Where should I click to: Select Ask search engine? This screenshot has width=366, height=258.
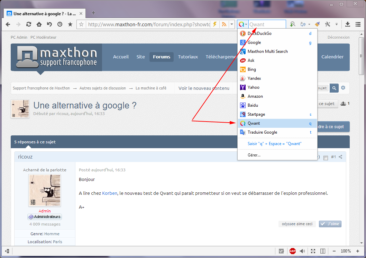pos(277,60)
